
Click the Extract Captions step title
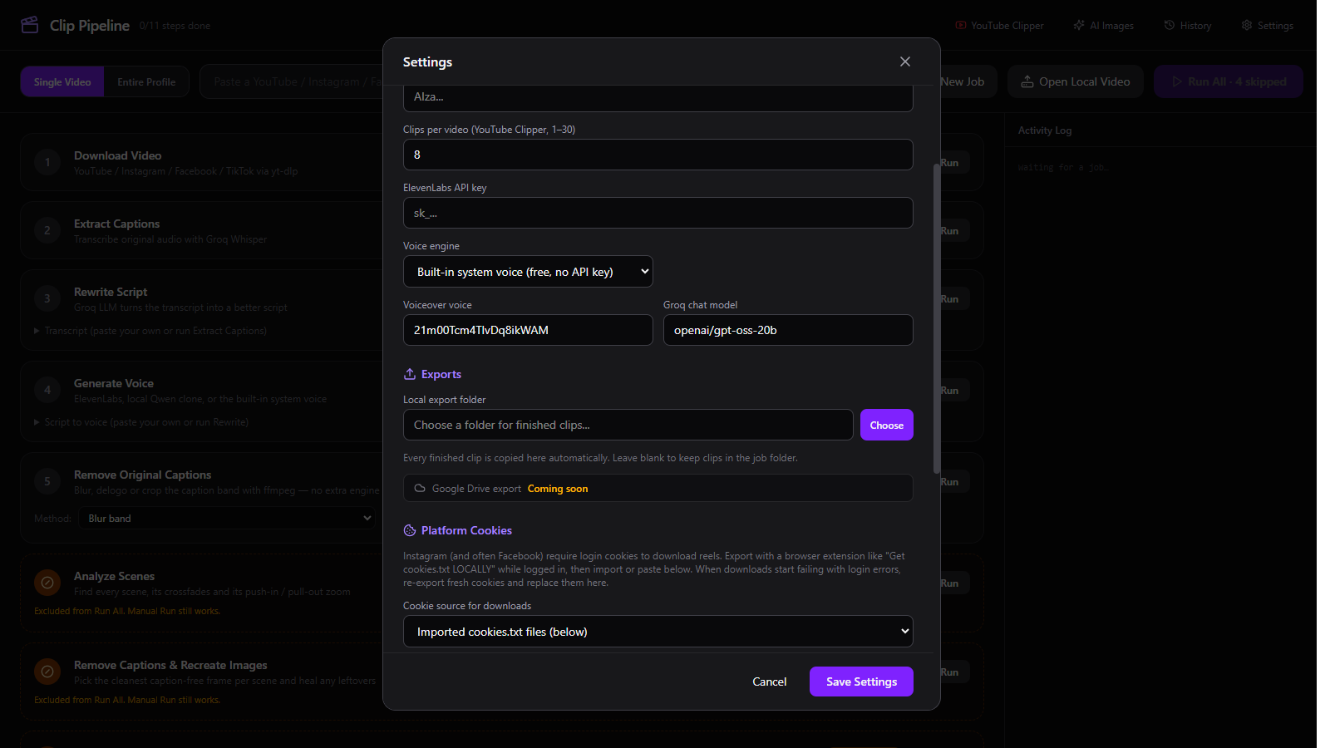[116, 224]
